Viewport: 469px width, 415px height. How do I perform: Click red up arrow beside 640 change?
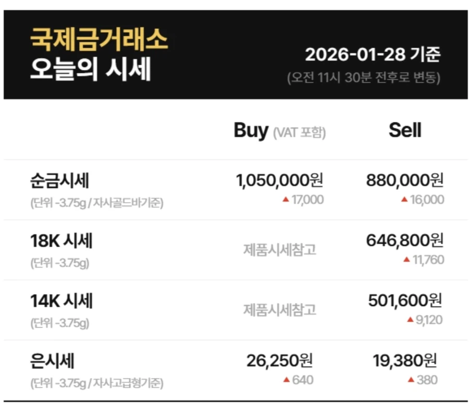point(286,380)
